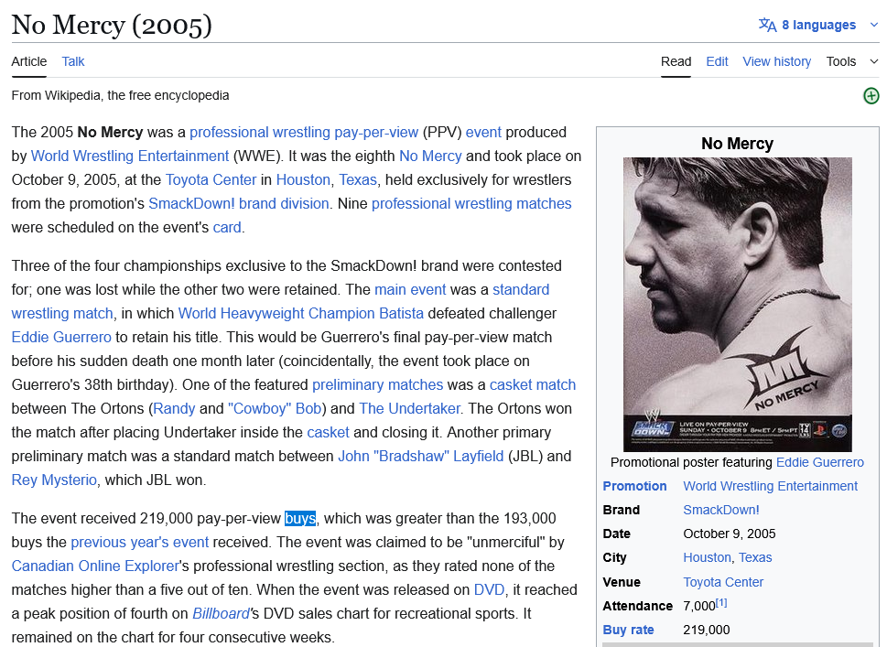Open the casket match link

[x=533, y=384]
